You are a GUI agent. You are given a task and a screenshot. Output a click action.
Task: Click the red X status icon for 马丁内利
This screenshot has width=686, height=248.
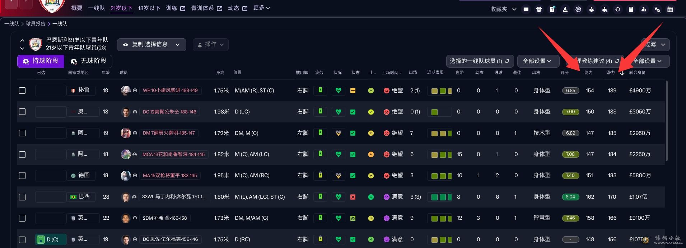[353, 197]
